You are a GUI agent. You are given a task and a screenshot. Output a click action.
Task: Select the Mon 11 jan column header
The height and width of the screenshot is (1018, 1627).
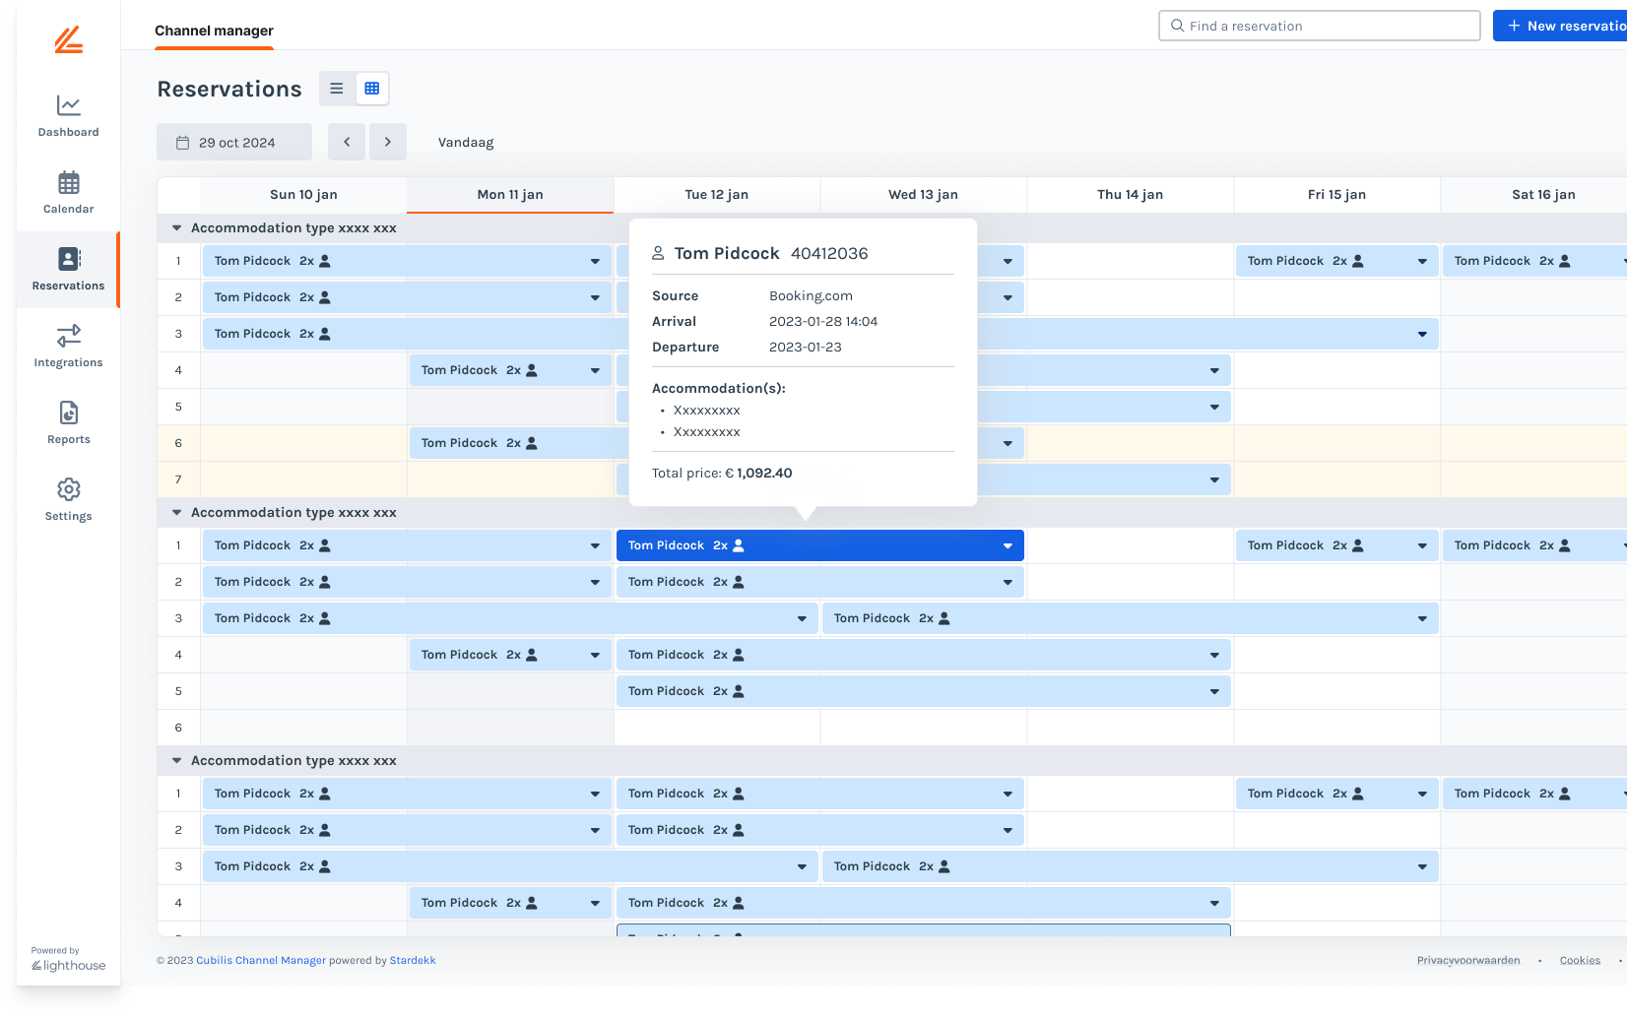point(510,195)
